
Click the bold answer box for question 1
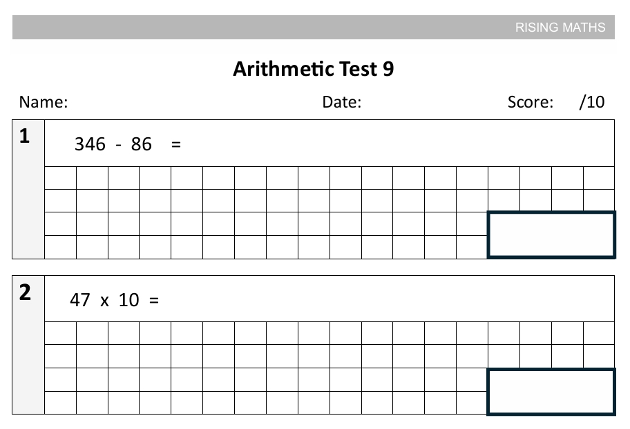tap(551, 235)
